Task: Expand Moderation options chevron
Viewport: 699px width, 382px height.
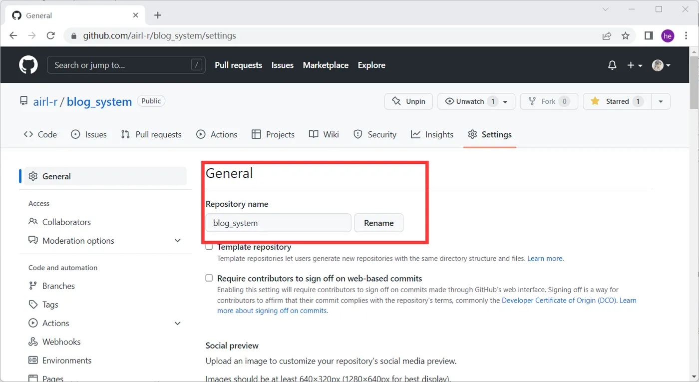Action: click(177, 240)
